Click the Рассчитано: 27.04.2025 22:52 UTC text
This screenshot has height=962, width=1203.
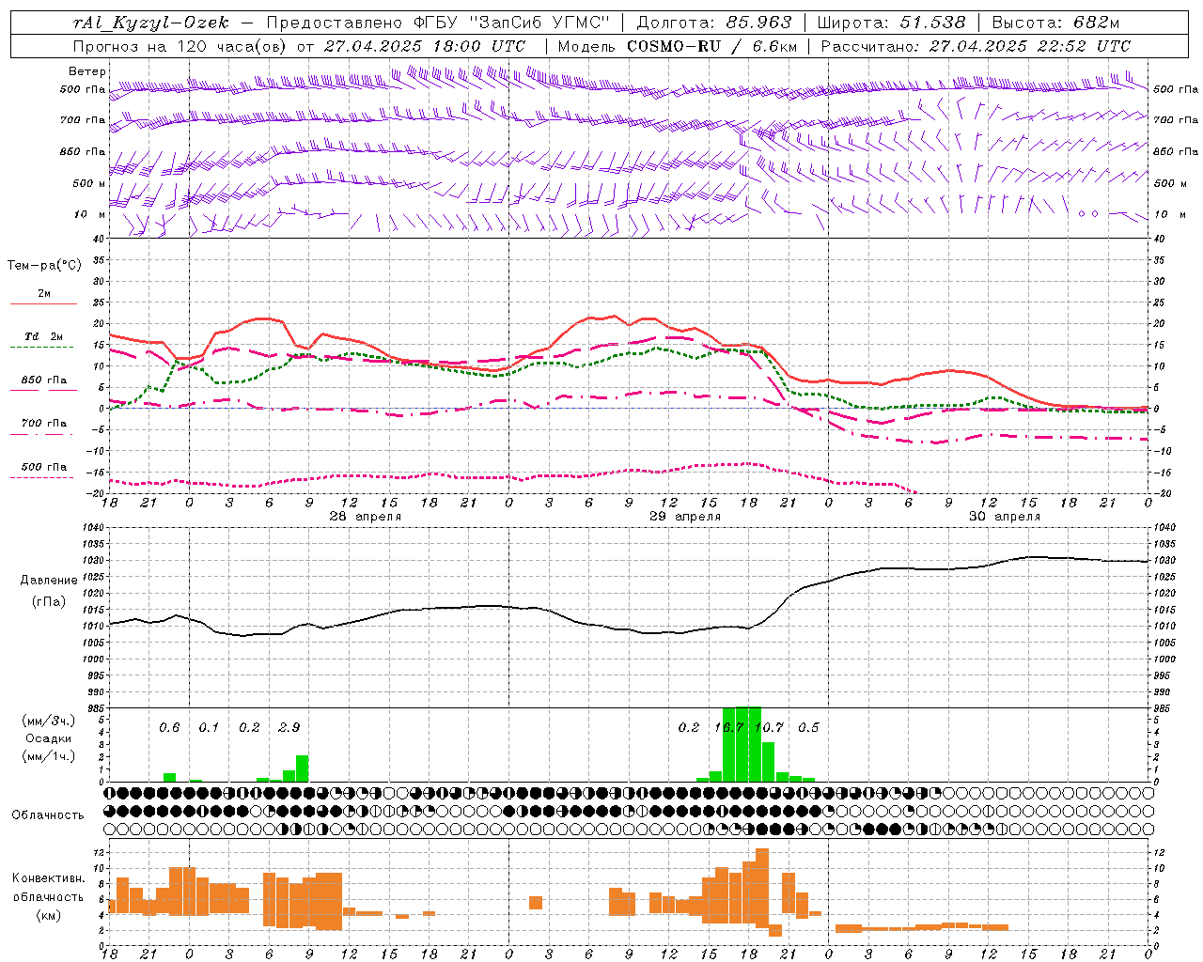point(976,46)
